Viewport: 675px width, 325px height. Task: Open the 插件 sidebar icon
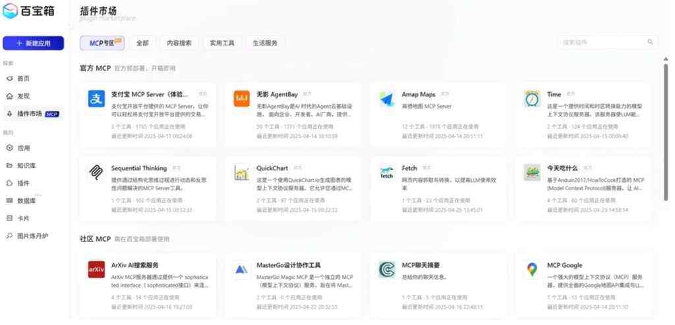[x=10, y=183]
